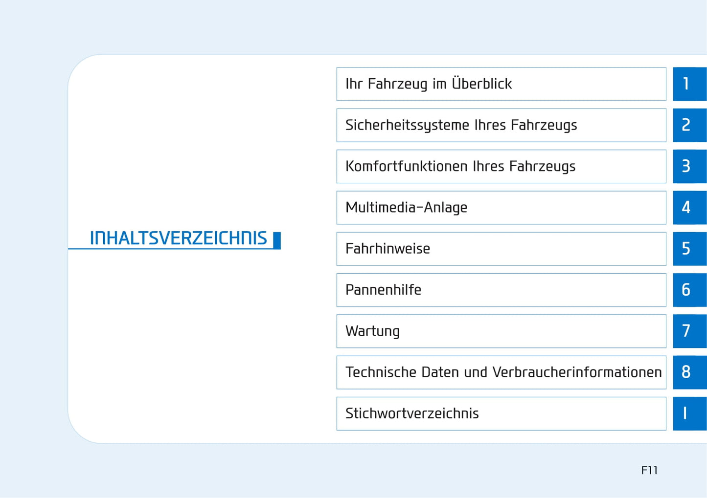Screen dimensions: 707x498
Task: Click the blue index tab labeled 'I'
Action: pos(689,413)
